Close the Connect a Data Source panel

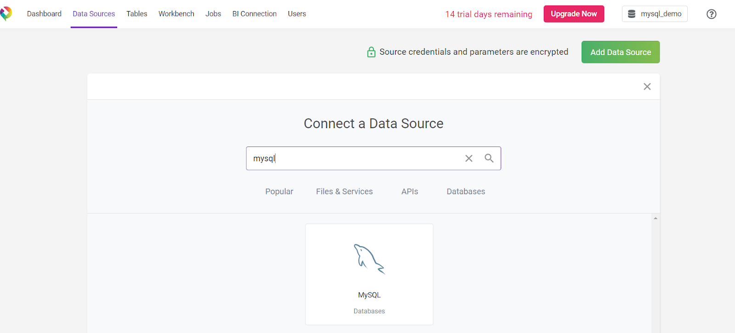(x=647, y=87)
